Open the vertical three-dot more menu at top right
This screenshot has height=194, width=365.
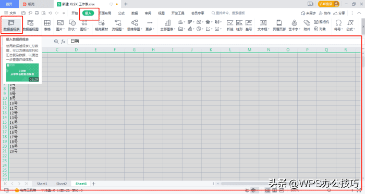352,13
